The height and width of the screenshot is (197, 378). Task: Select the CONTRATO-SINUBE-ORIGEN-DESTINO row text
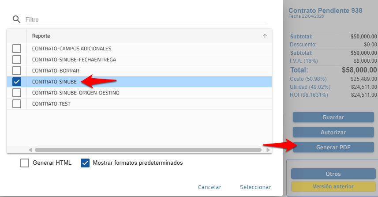tap(76, 93)
